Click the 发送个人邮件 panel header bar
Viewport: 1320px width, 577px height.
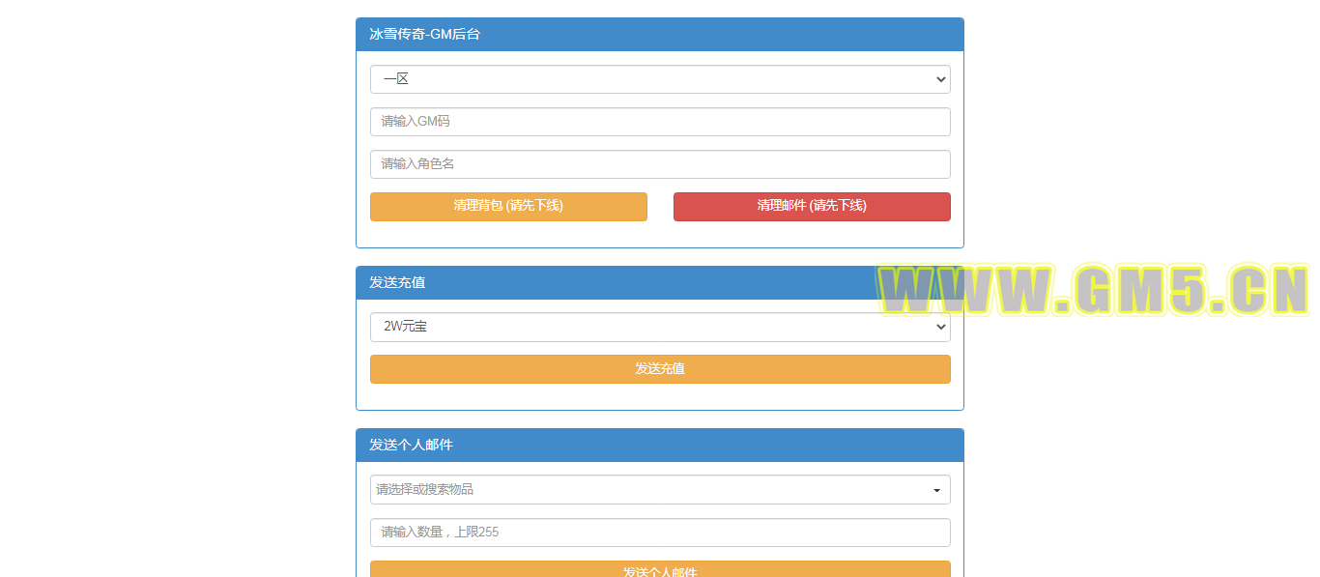pos(660,446)
